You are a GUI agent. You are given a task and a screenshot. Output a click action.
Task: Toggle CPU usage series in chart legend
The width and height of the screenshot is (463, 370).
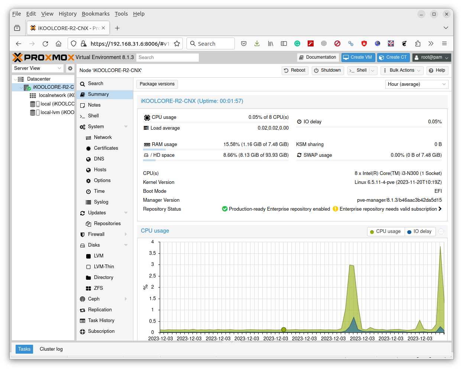[x=385, y=231]
